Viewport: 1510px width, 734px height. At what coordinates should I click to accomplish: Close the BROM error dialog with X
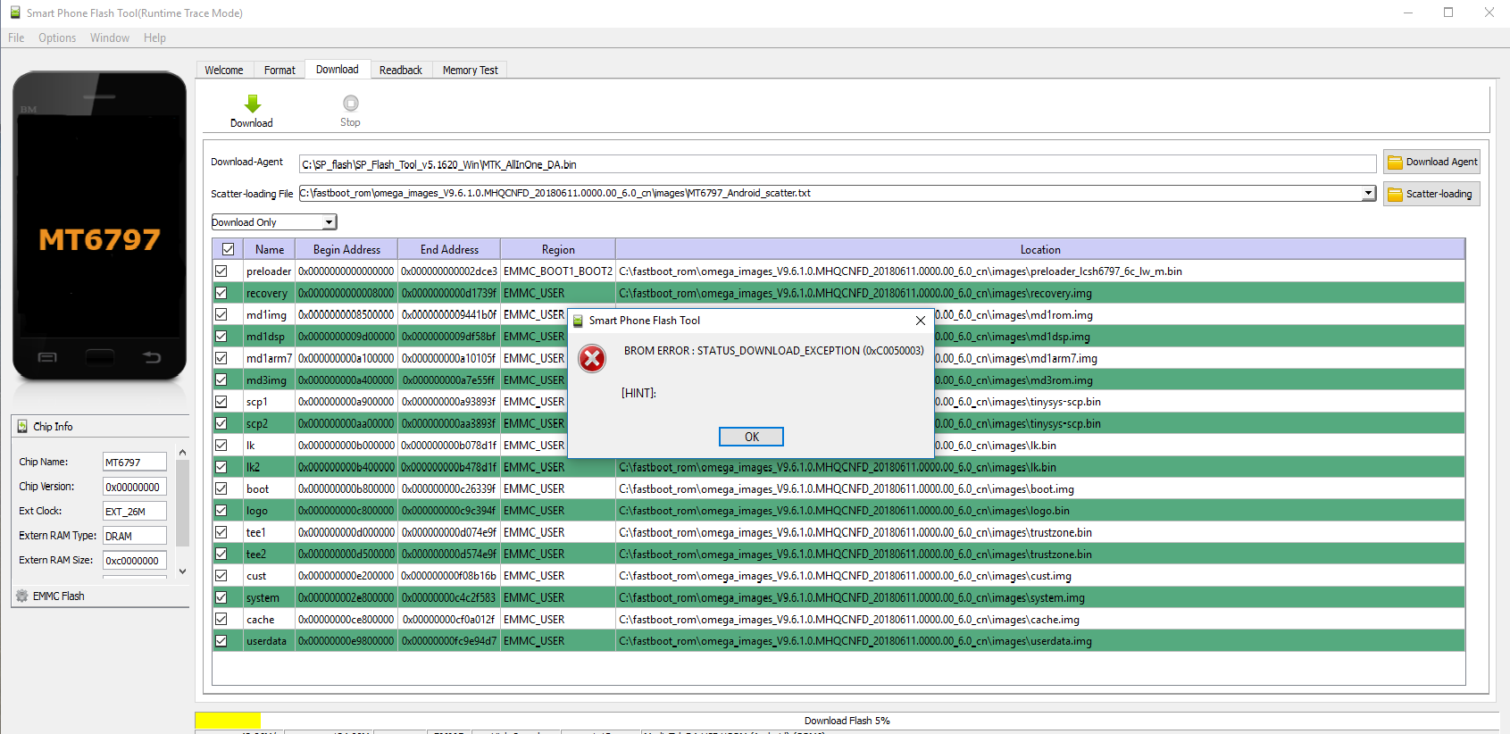pos(920,321)
